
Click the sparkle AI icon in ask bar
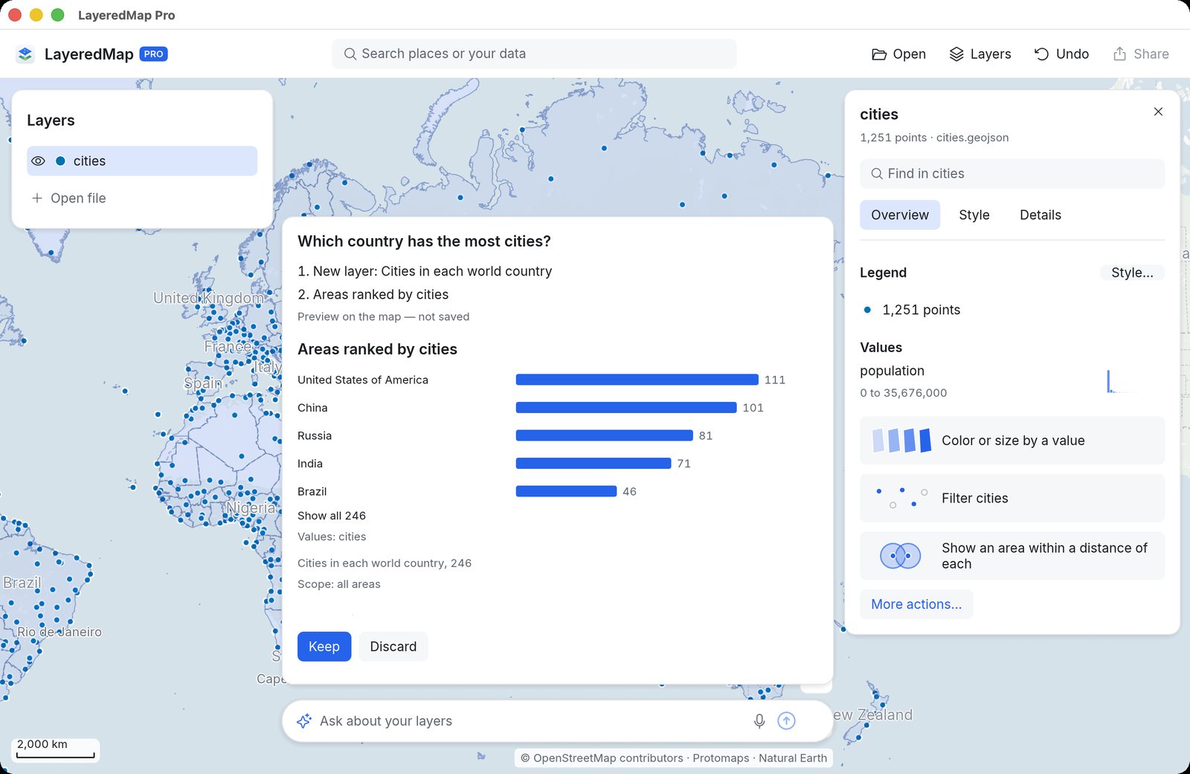point(304,721)
